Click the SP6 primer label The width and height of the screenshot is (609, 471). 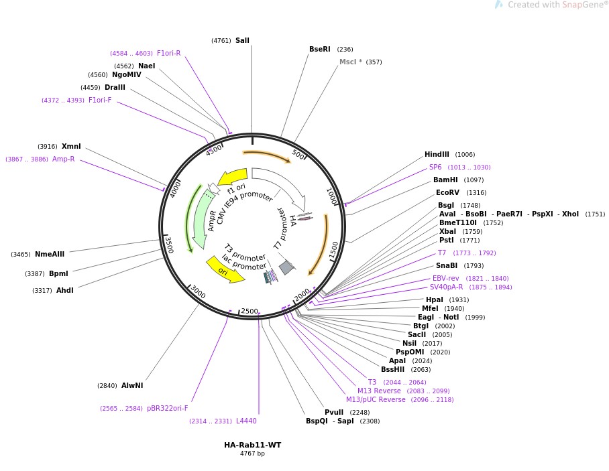point(435,167)
